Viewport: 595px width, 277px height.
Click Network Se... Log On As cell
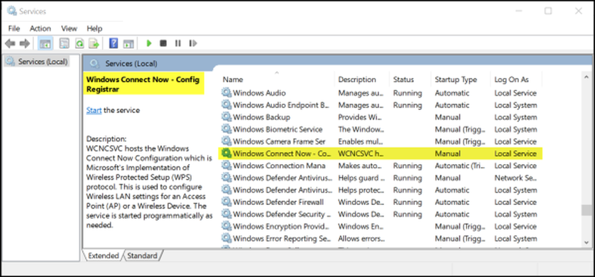(515, 178)
